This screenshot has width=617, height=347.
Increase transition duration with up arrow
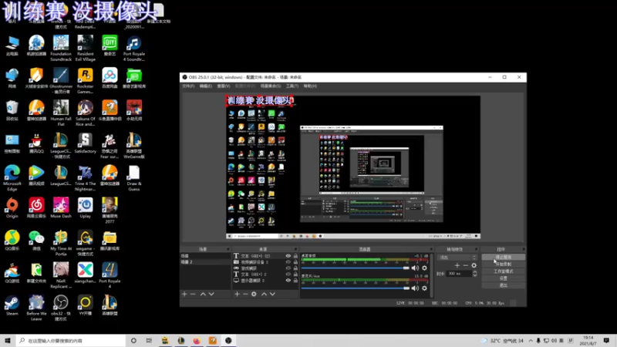[474, 272]
